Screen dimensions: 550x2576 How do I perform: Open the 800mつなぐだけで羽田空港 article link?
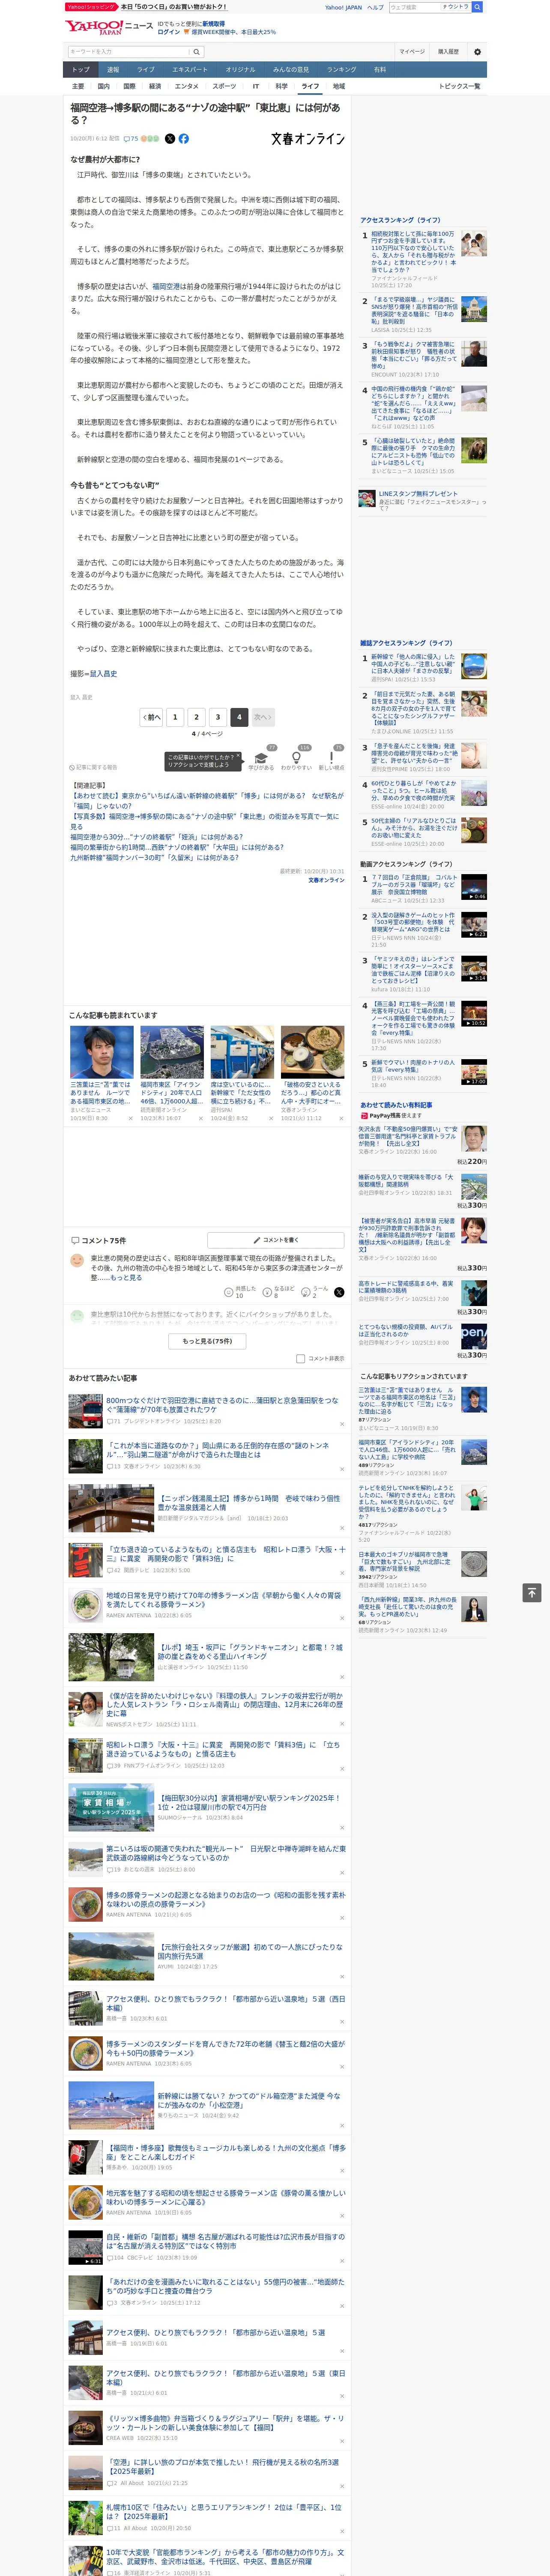[x=223, y=1405]
